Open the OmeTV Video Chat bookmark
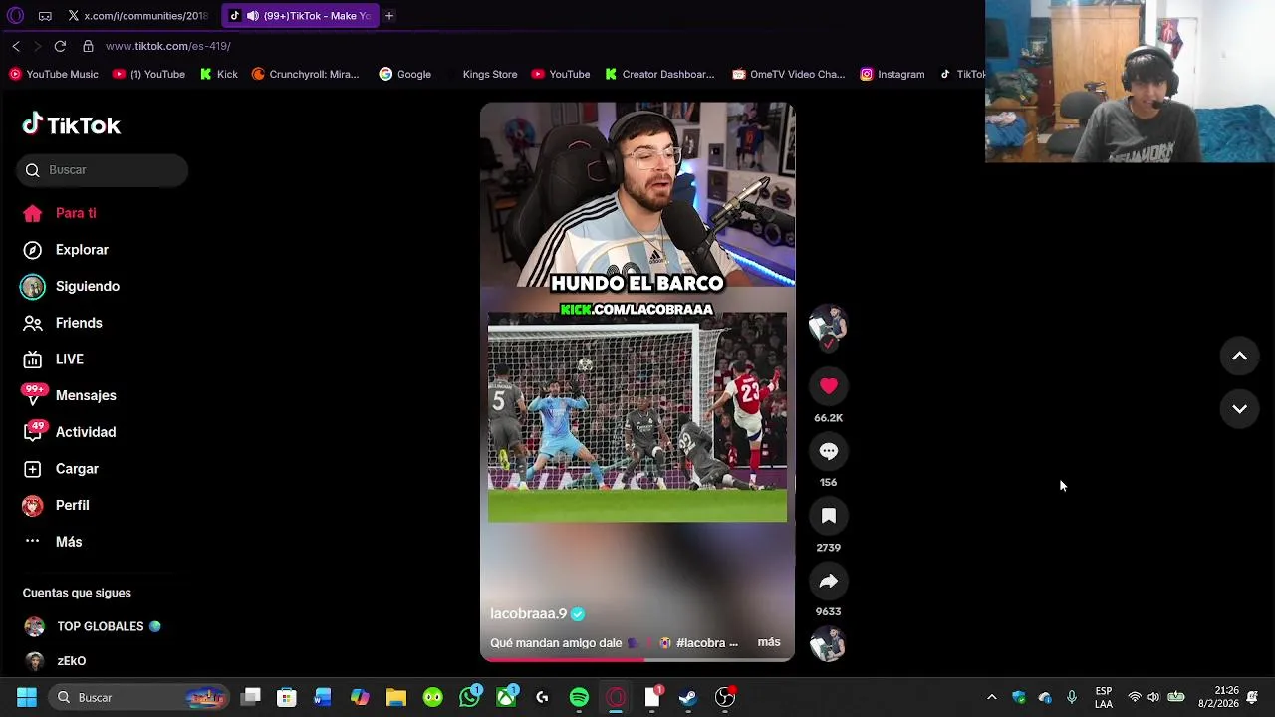 point(788,74)
